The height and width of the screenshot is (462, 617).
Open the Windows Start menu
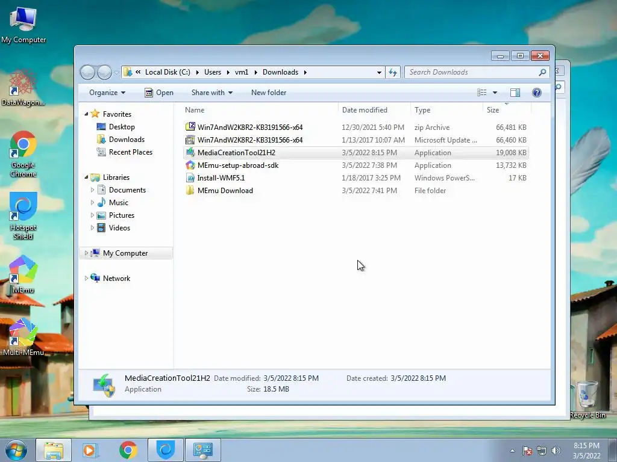pyautogui.click(x=16, y=450)
